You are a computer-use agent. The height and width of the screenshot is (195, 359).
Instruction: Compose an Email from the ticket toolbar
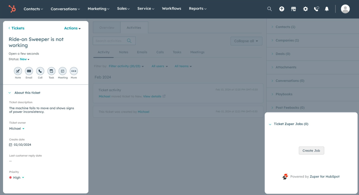pos(29,71)
